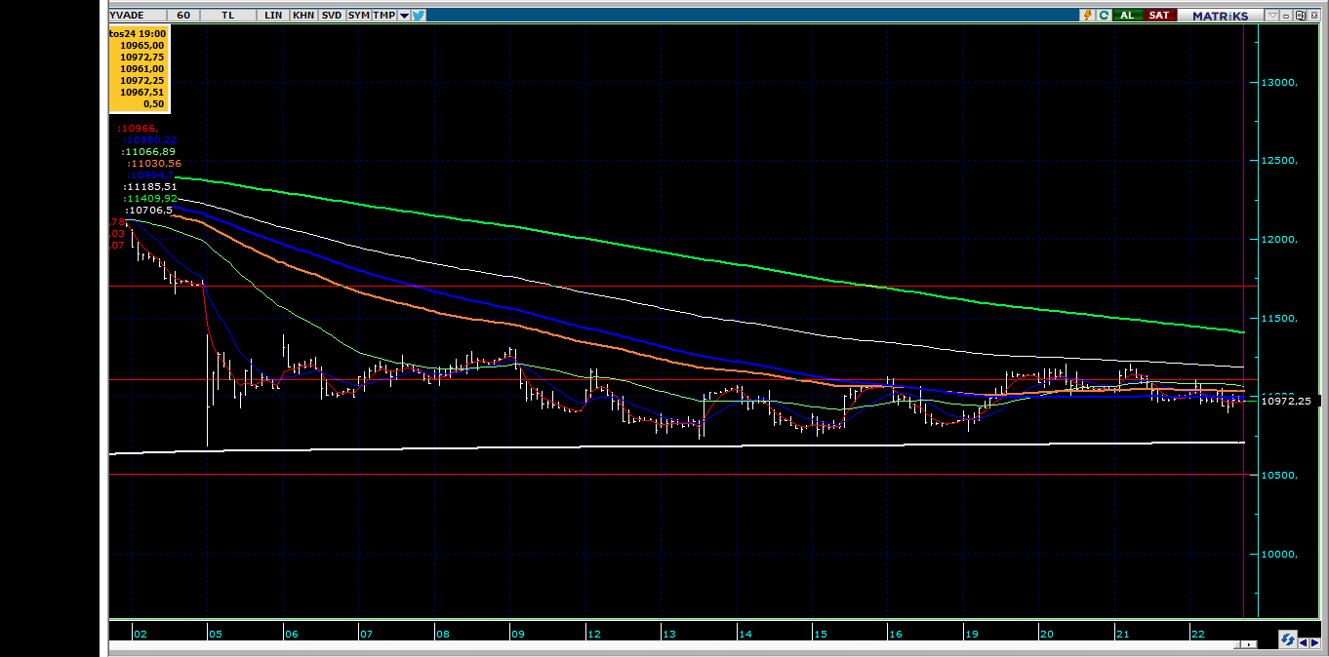Select the SYM toolbar item

click(x=358, y=15)
